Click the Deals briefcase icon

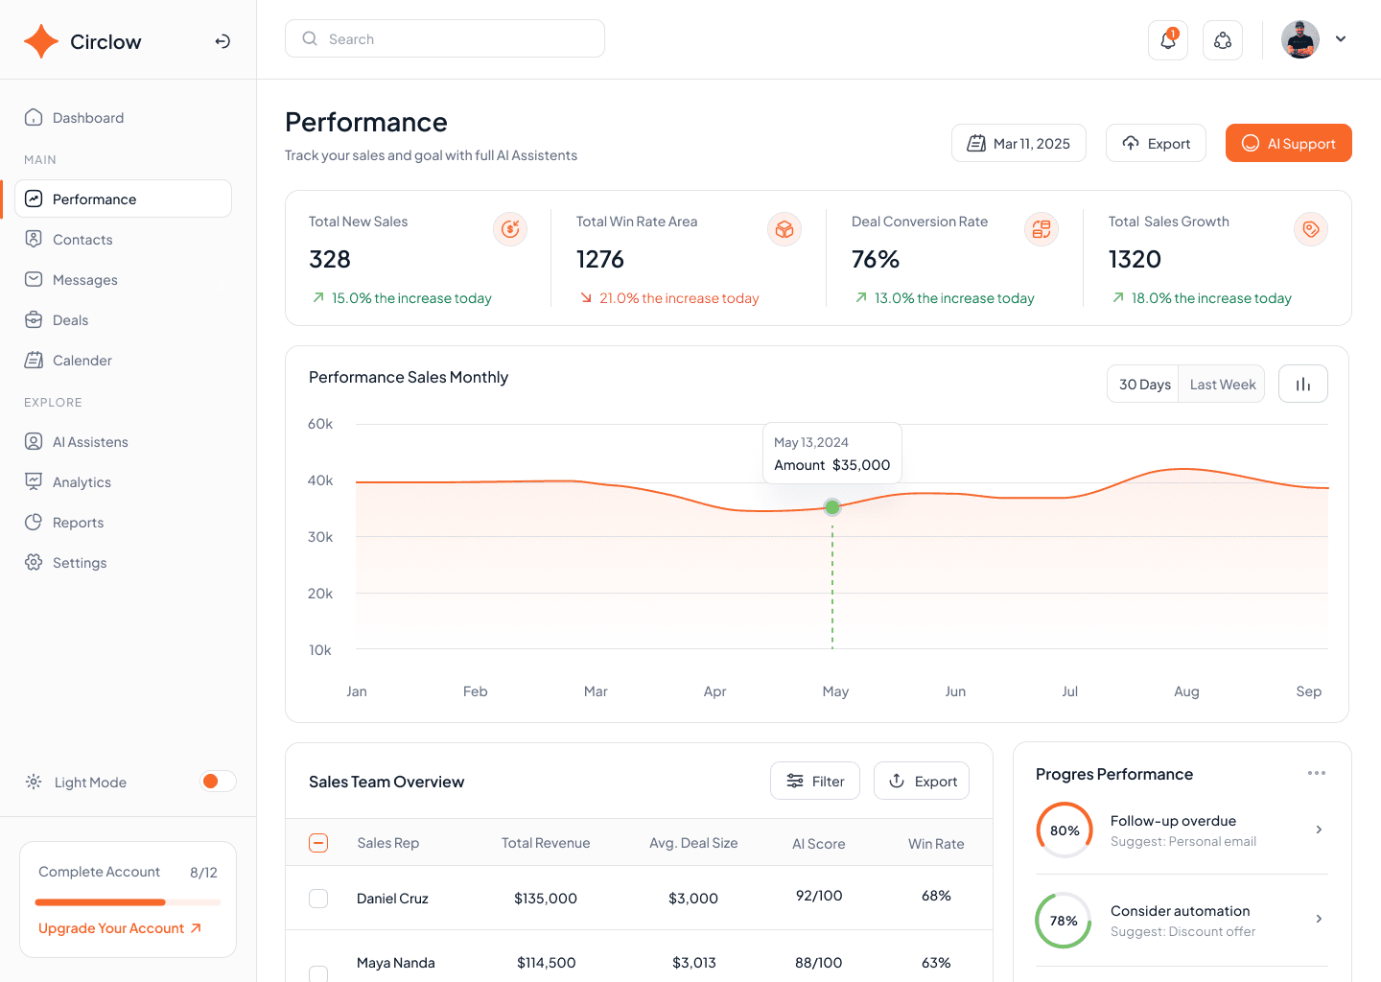34,319
